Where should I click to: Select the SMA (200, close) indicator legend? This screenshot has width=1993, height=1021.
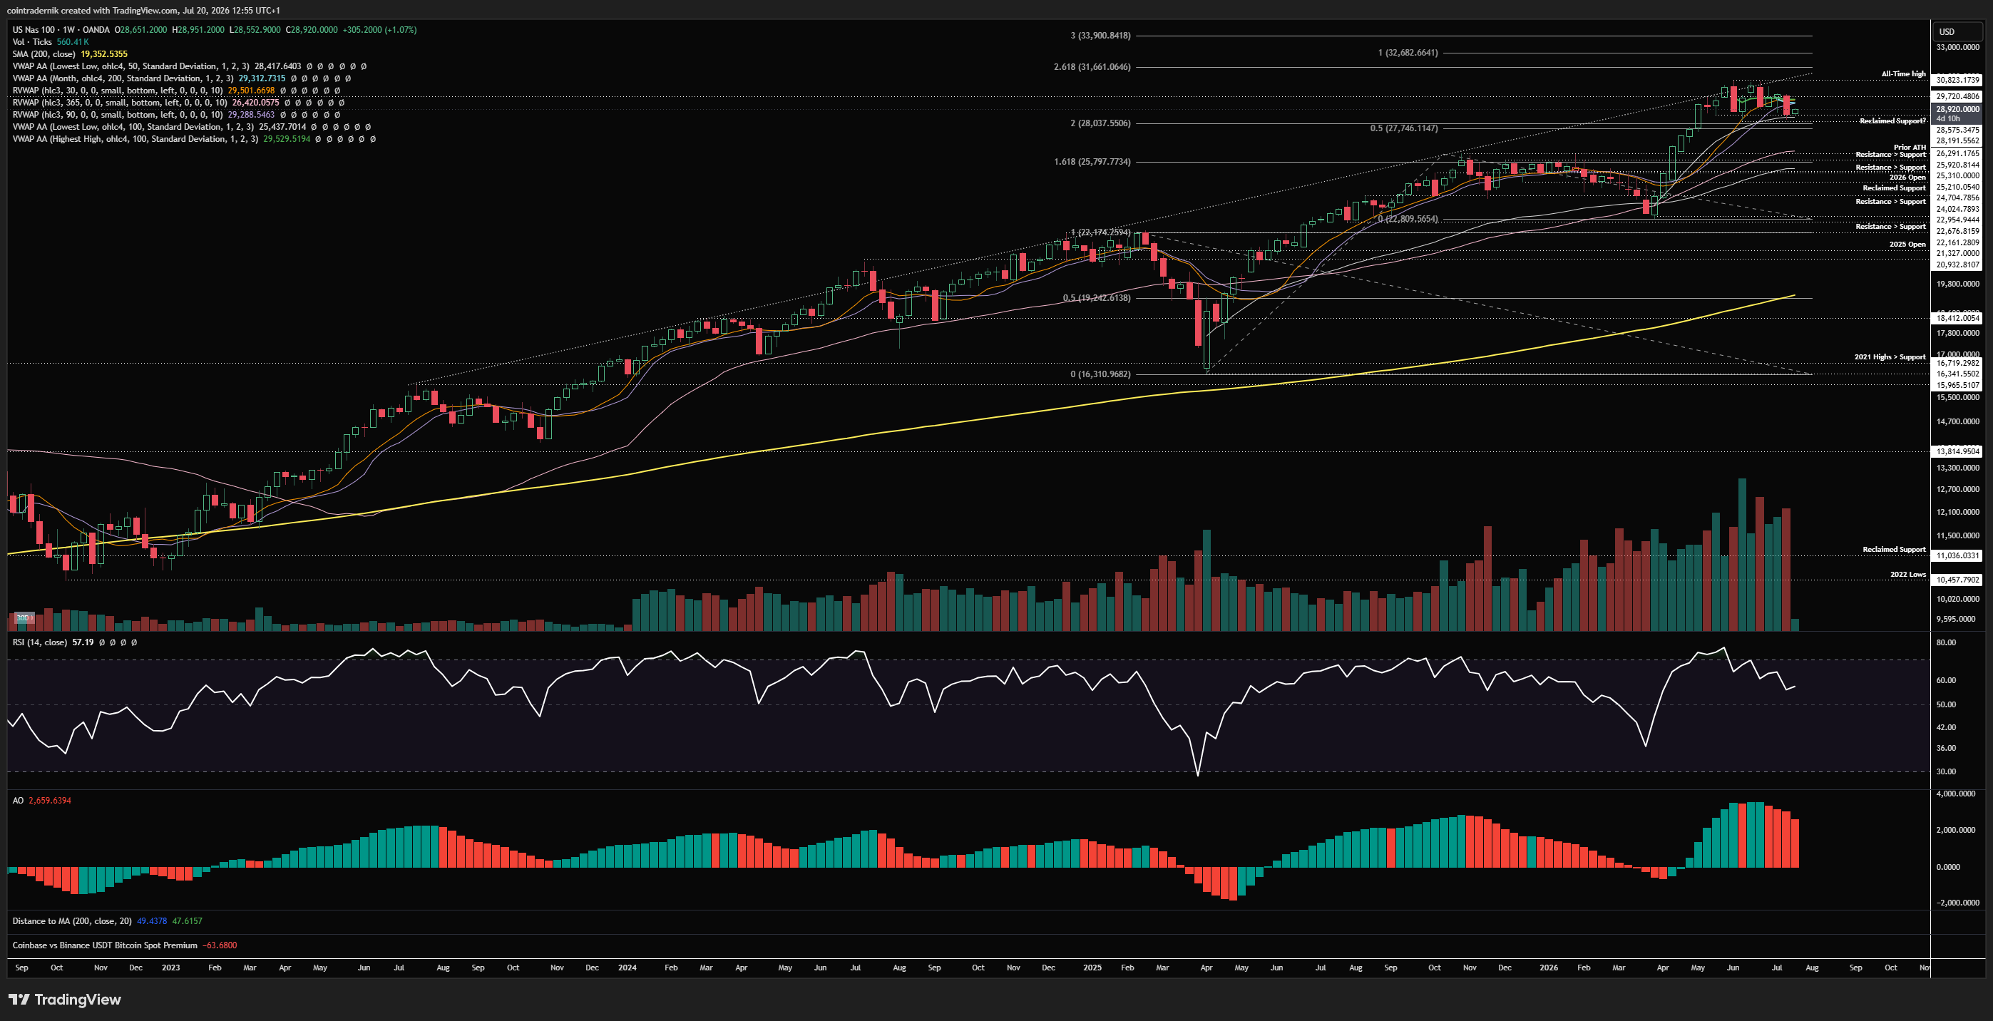pyautogui.click(x=43, y=54)
